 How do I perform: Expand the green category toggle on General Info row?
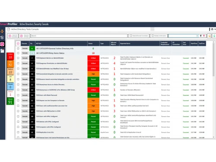pyautogui.click(x=32, y=48)
